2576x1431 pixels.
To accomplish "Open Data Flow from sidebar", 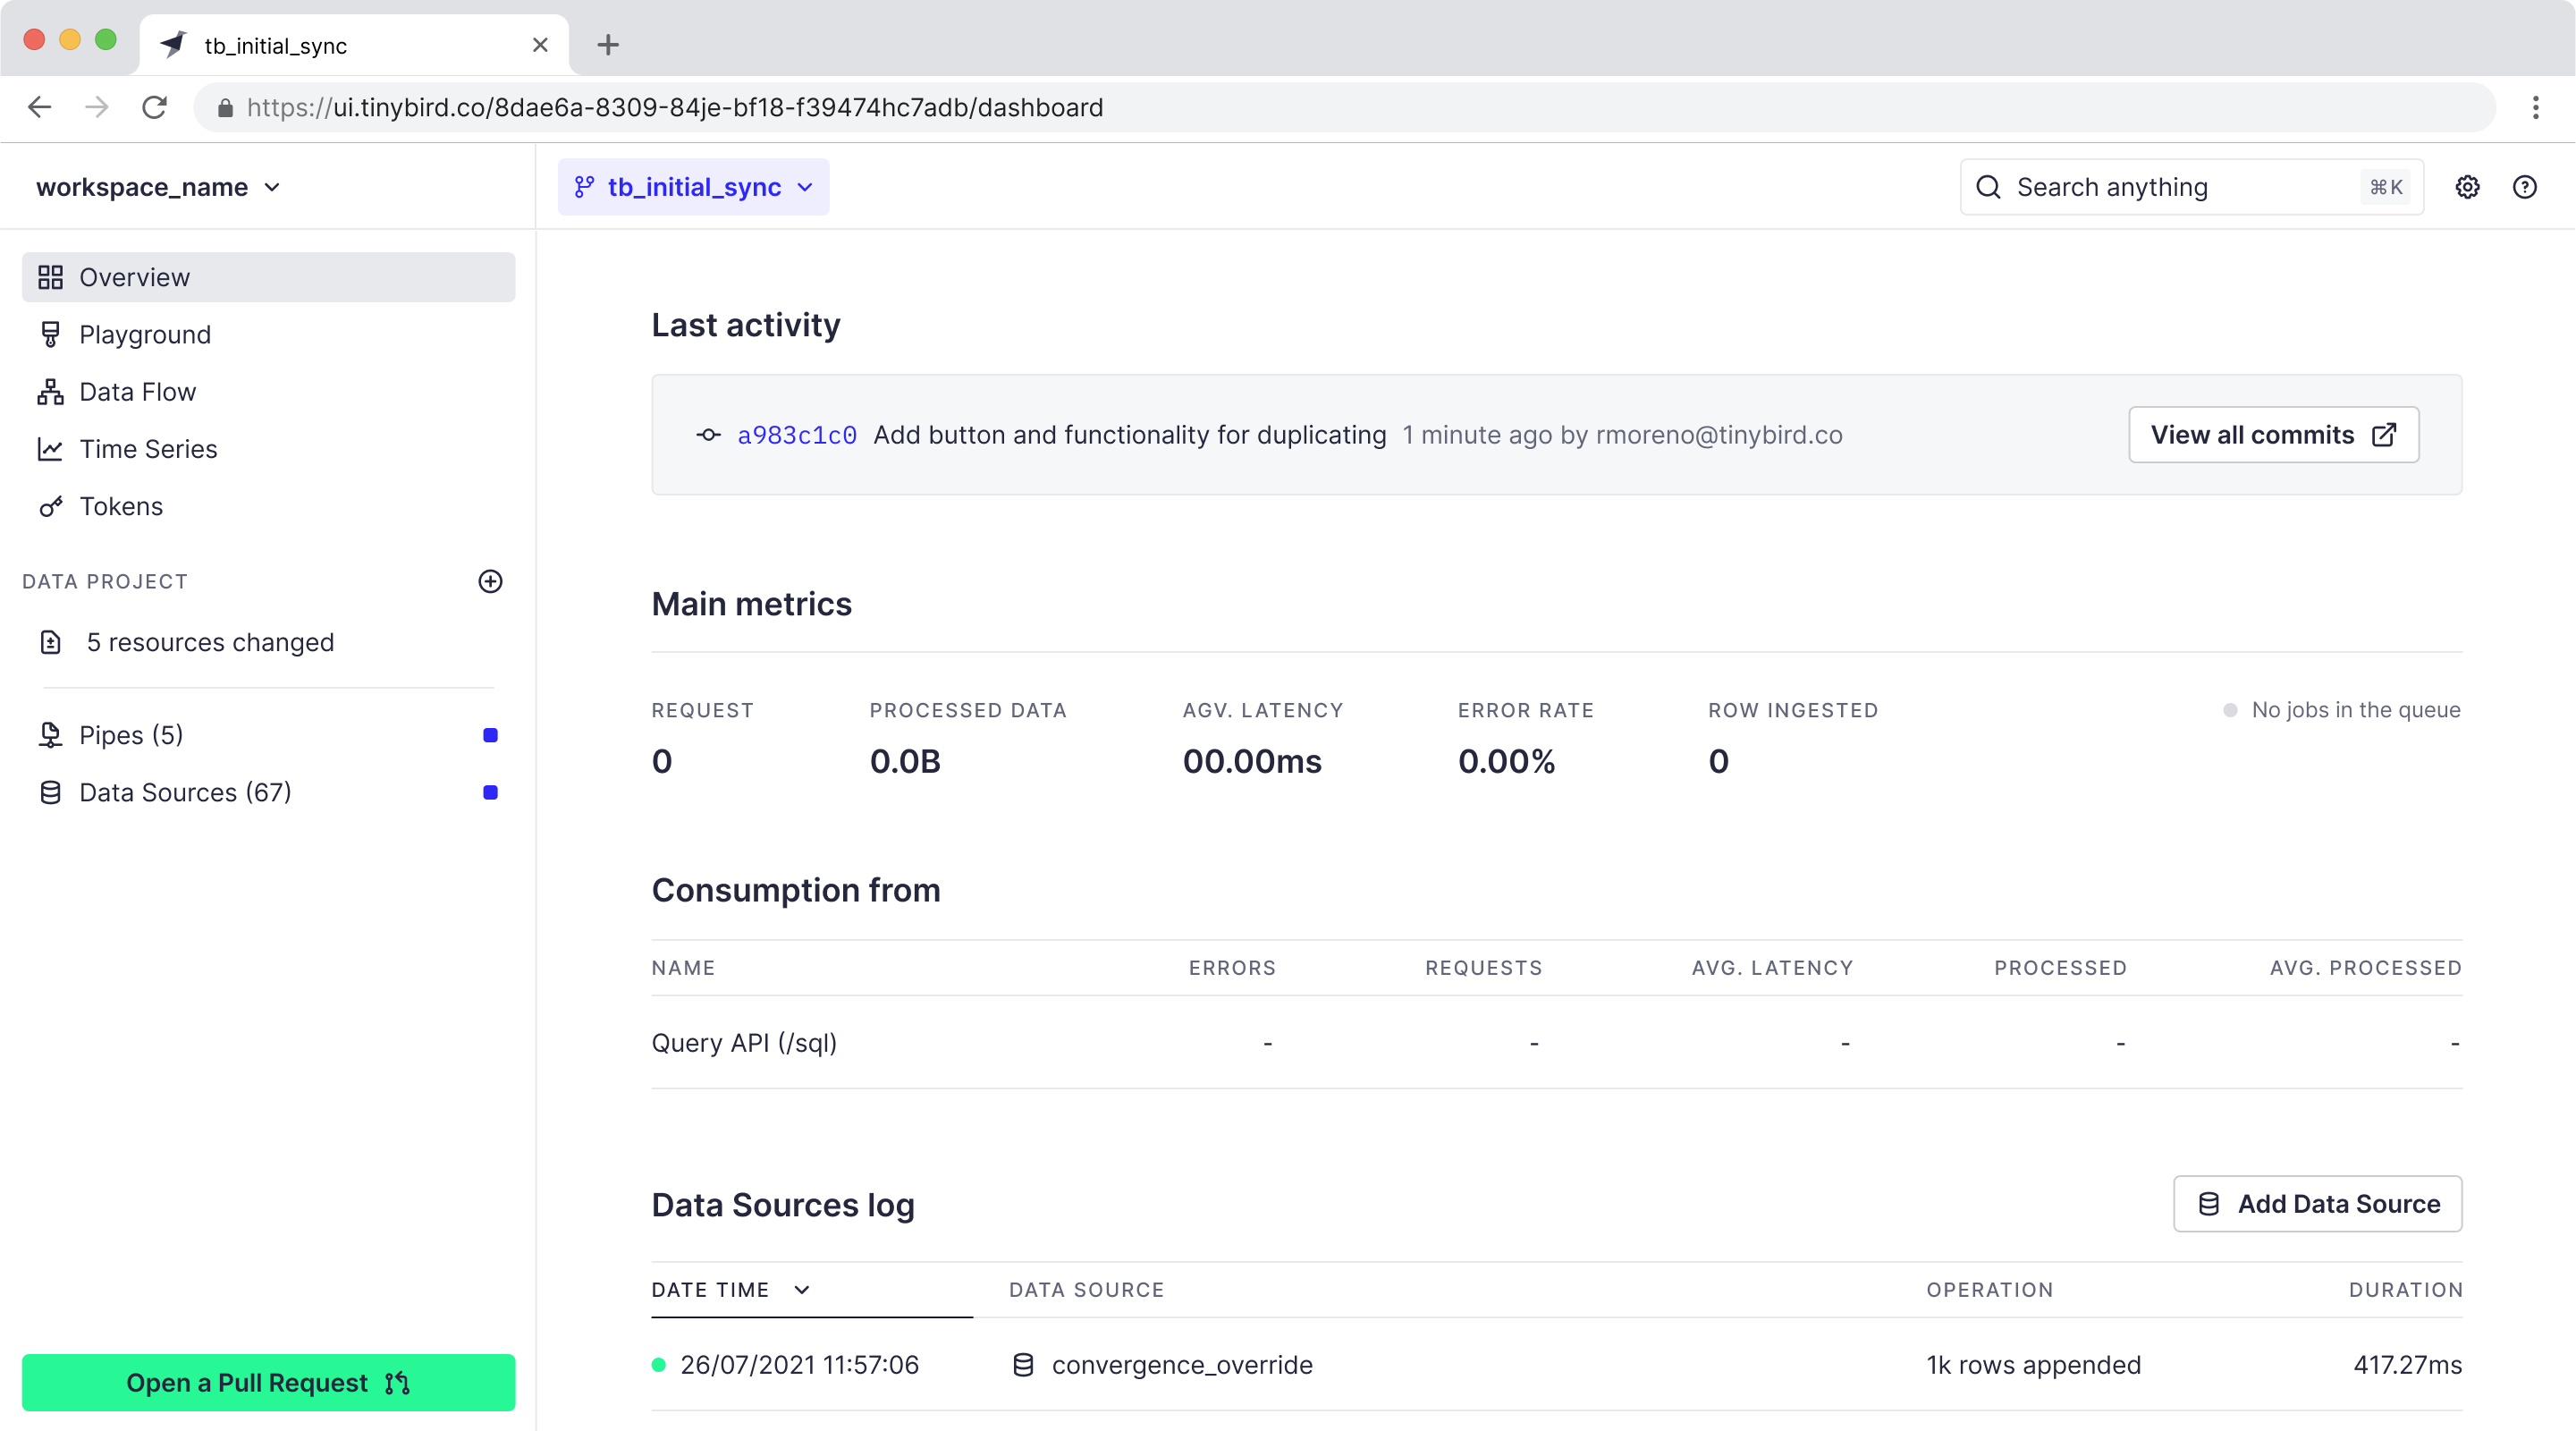I will [137, 391].
